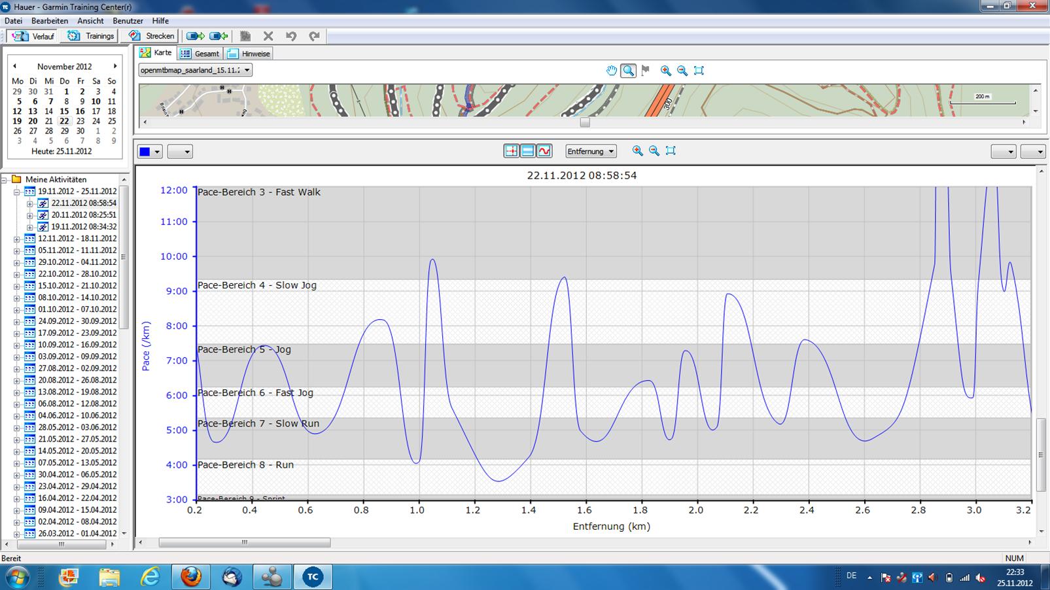Open the Strecken view

tap(152, 36)
